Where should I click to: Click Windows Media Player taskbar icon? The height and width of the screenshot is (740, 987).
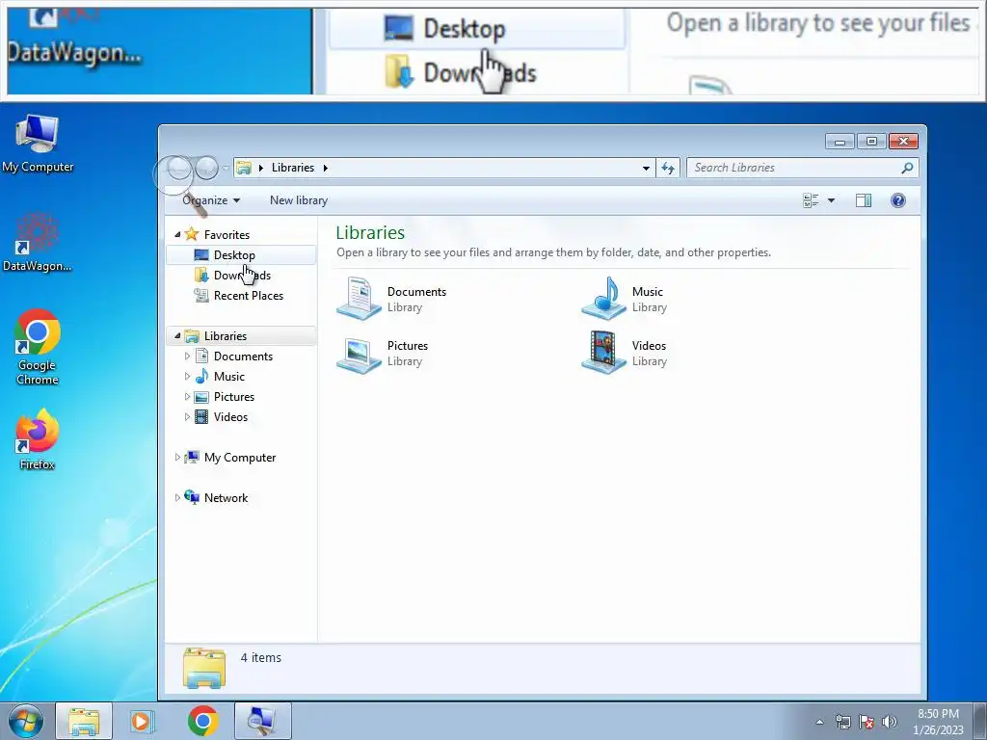point(143,721)
